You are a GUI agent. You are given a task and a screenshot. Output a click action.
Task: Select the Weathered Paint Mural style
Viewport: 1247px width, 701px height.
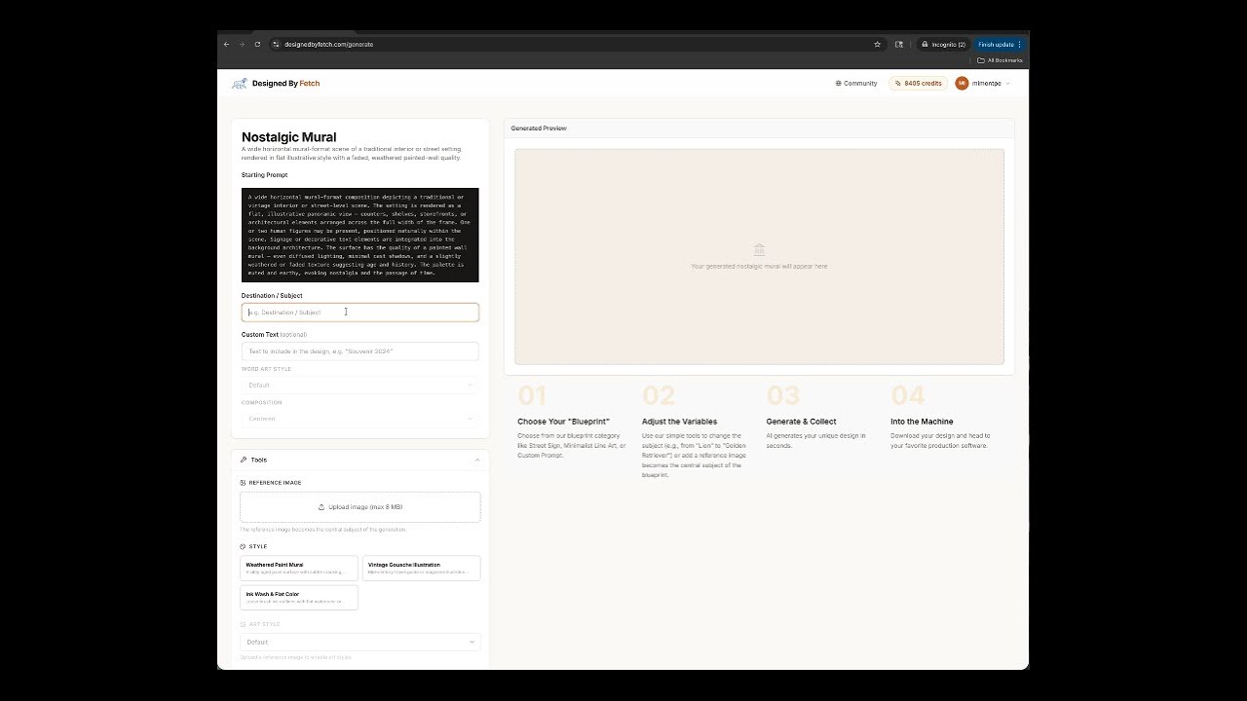(299, 568)
